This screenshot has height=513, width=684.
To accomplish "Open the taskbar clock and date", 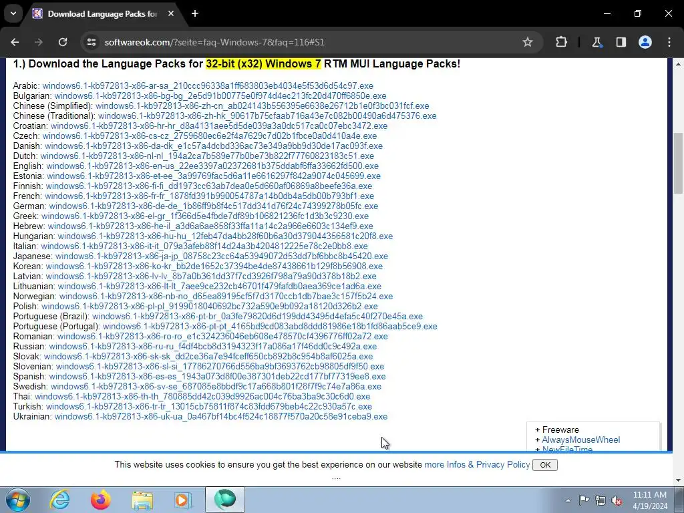I will pos(650,500).
